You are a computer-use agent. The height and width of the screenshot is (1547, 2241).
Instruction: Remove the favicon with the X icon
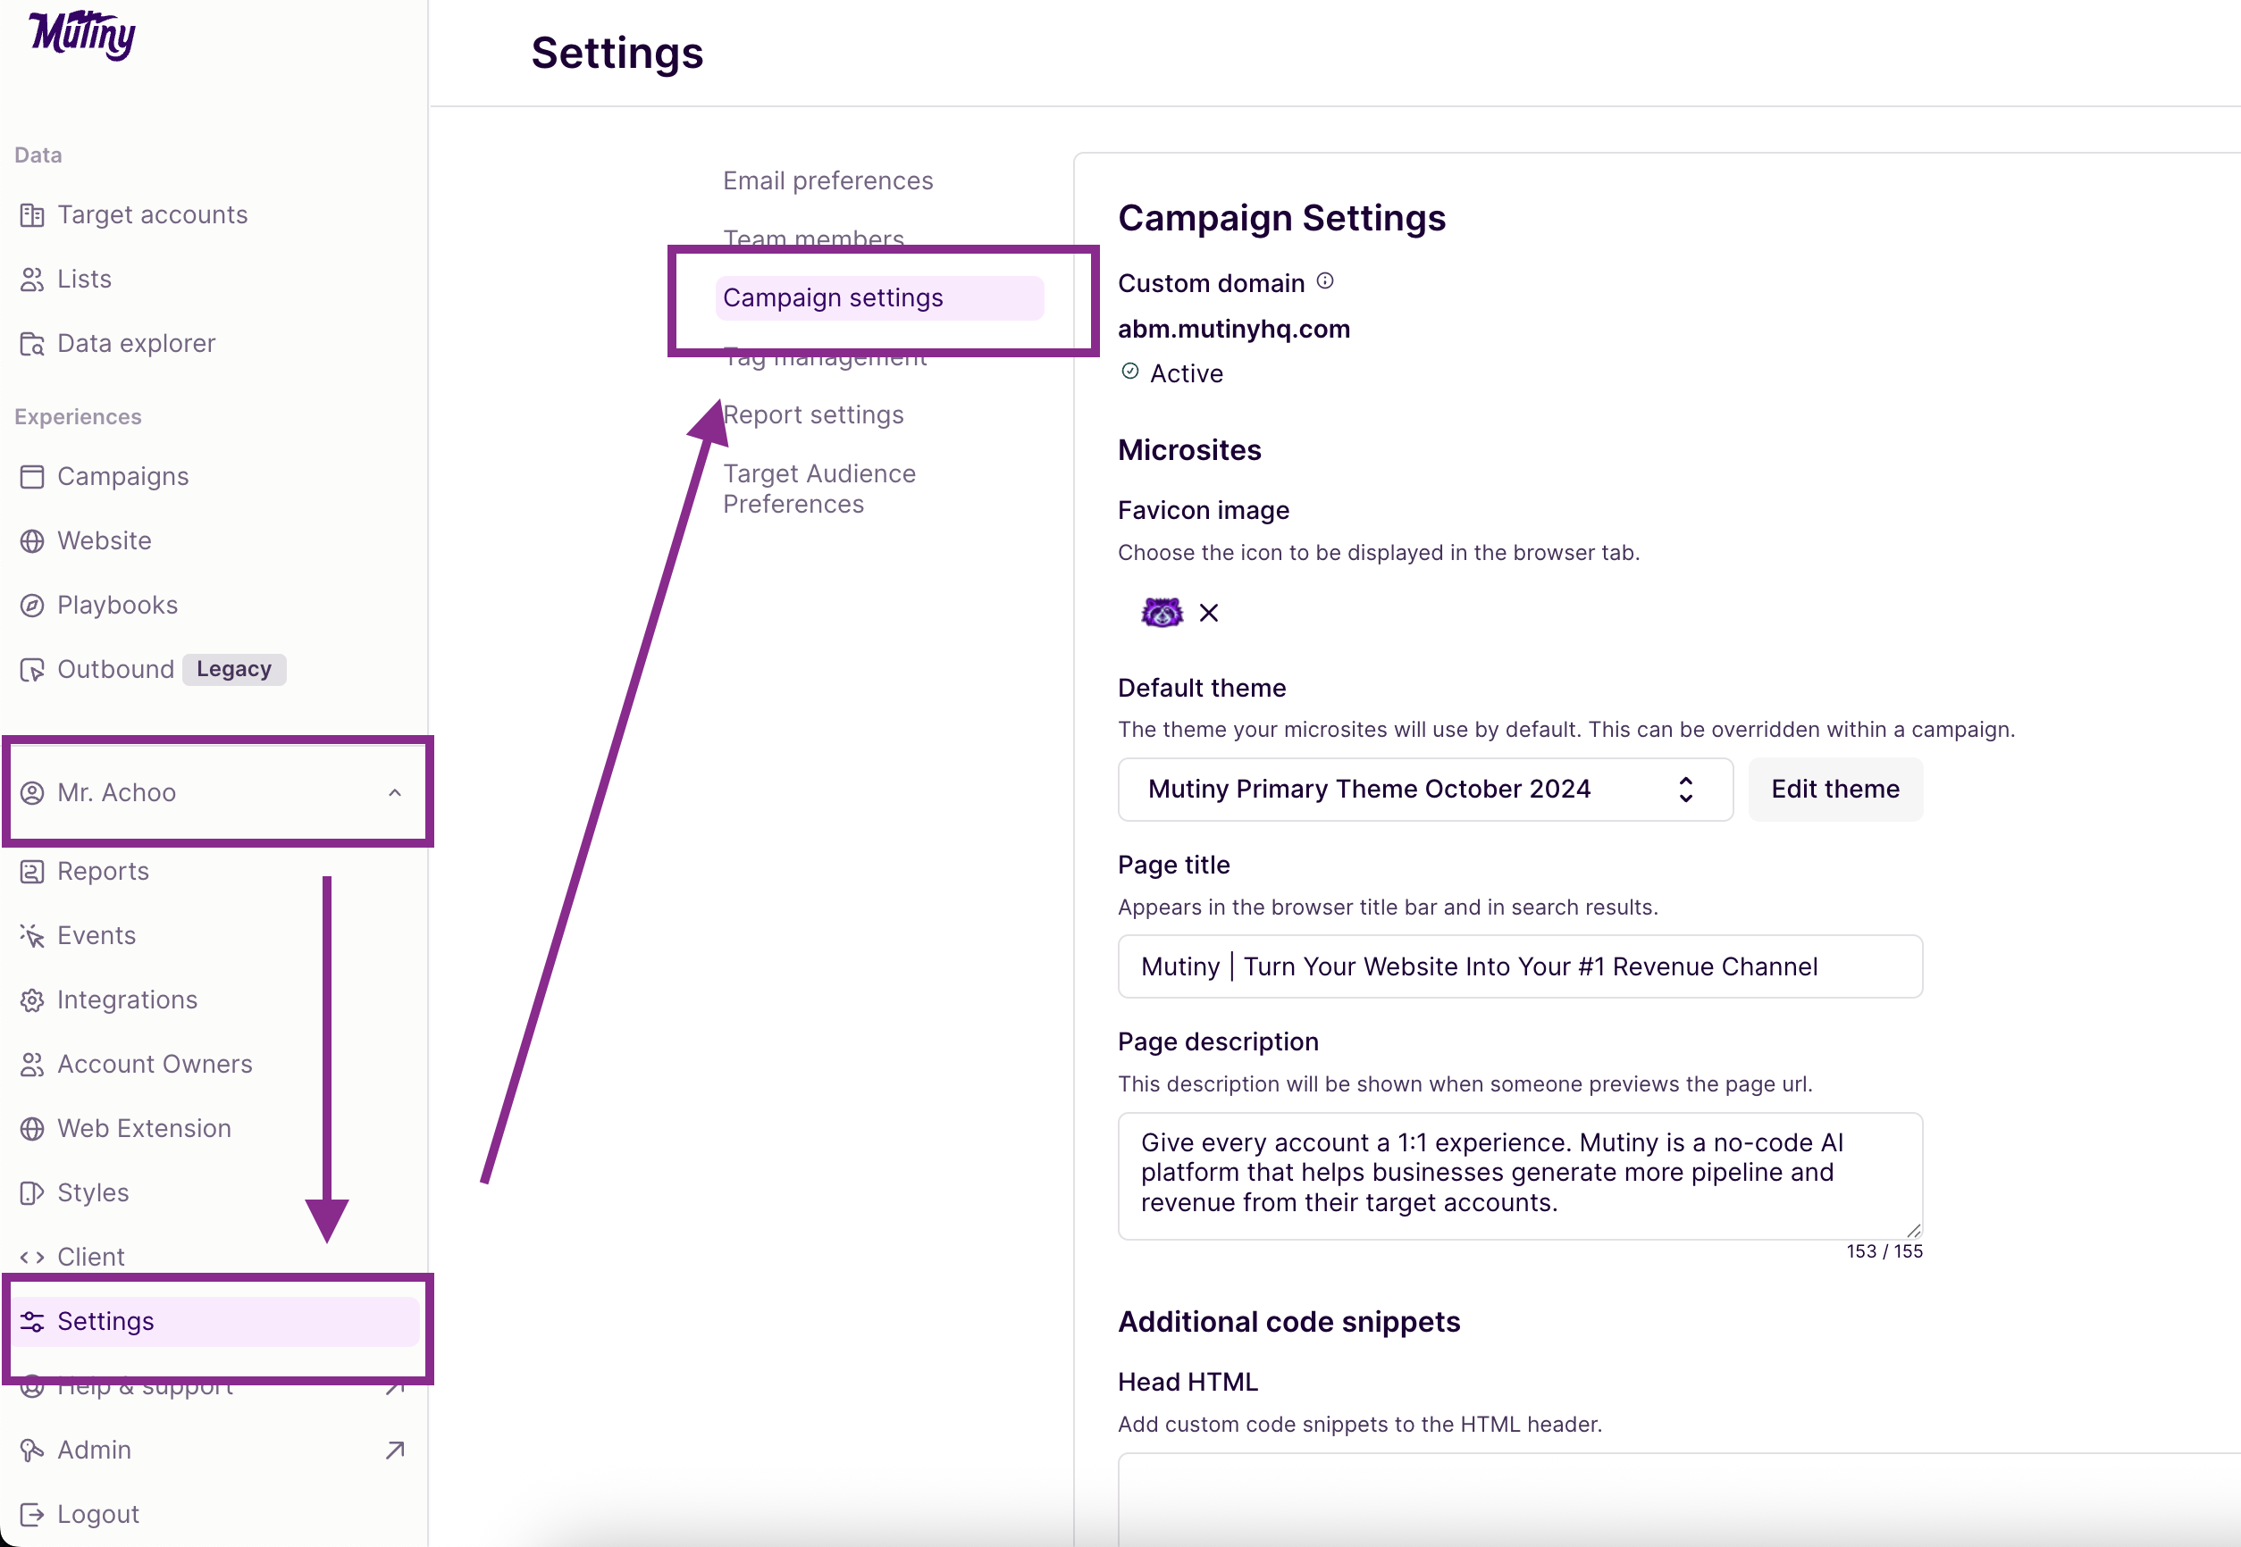click(1208, 613)
